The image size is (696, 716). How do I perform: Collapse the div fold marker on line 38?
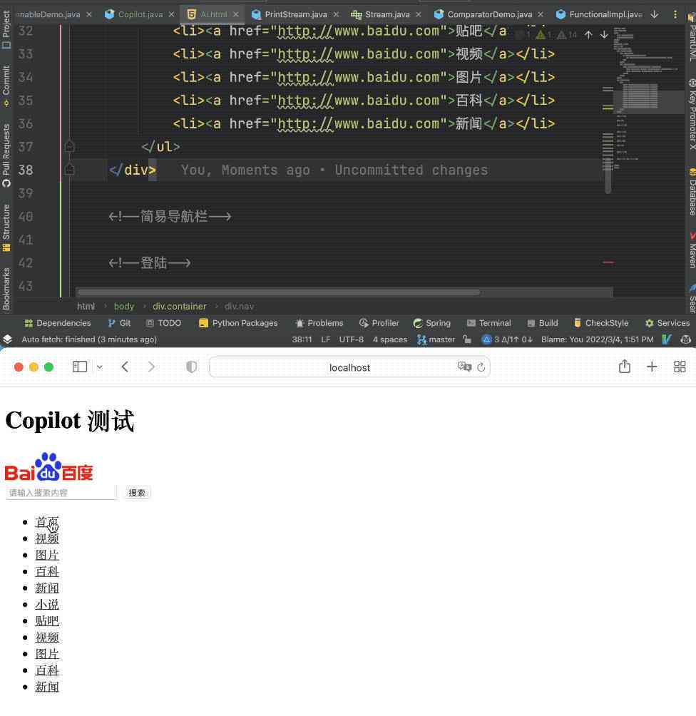pyautogui.click(x=69, y=170)
